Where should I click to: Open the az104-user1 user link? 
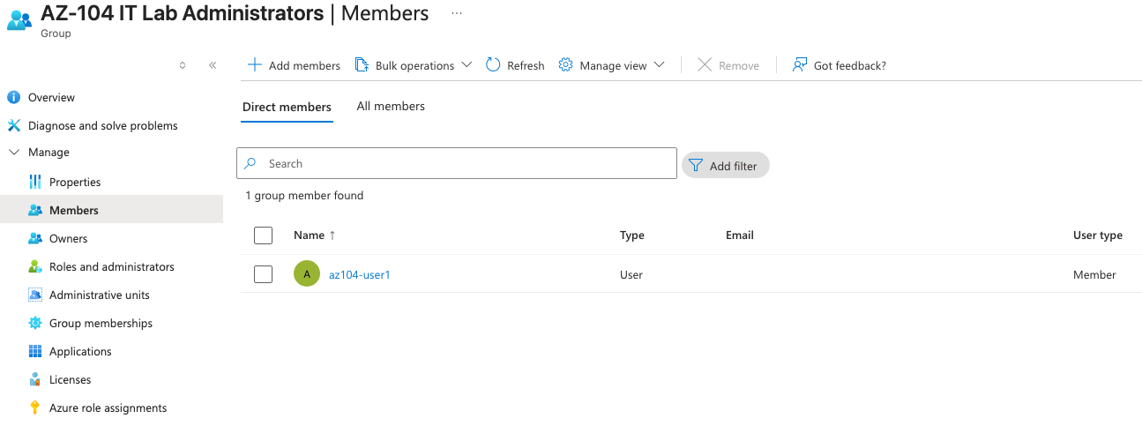tap(359, 274)
